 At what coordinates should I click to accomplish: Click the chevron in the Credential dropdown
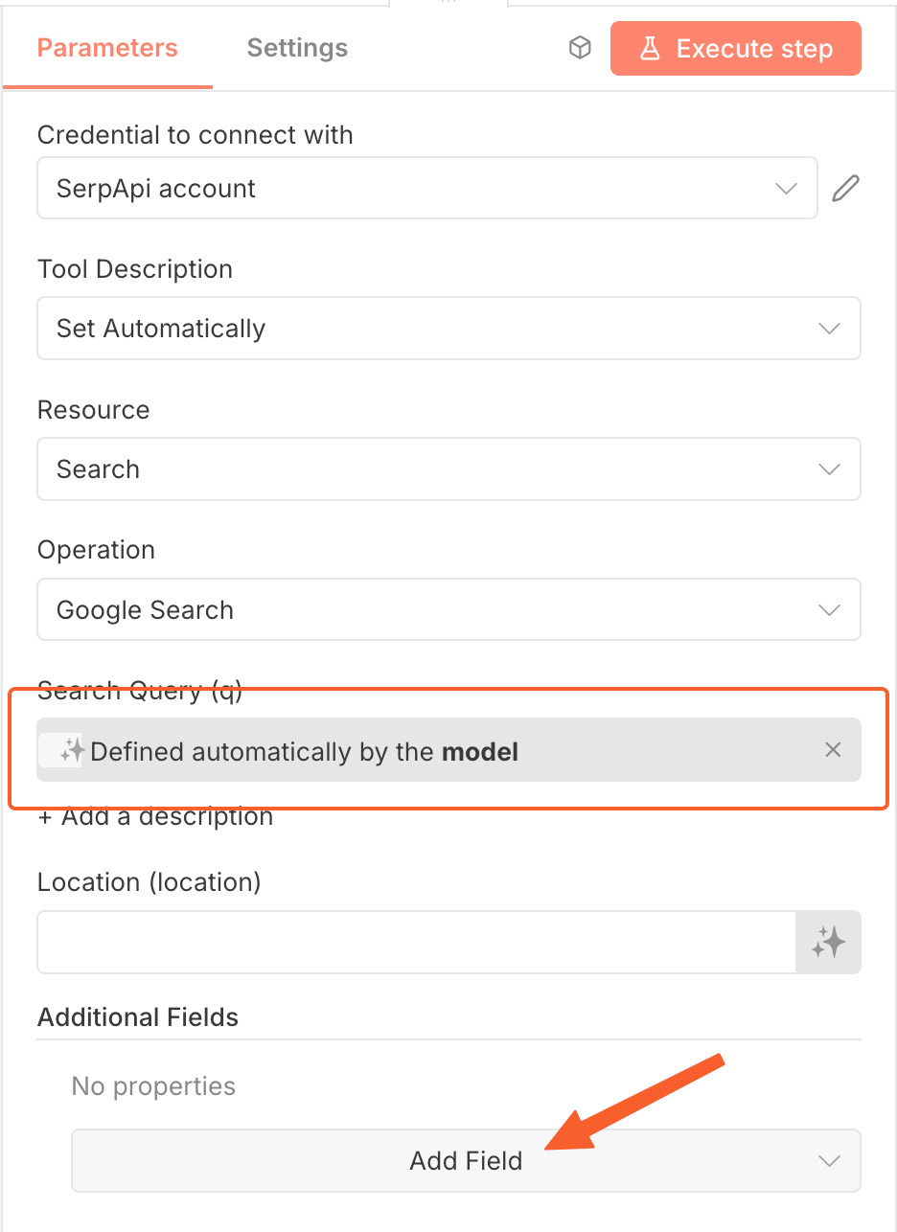(786, 188)
